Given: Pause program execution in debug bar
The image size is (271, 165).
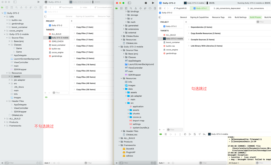Looking at the screenshot, I should point(166,134).
